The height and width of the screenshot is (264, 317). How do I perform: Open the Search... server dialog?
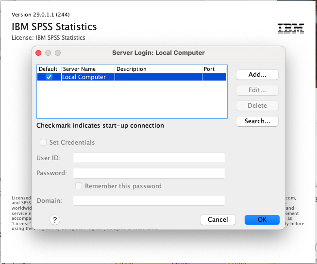257,121
